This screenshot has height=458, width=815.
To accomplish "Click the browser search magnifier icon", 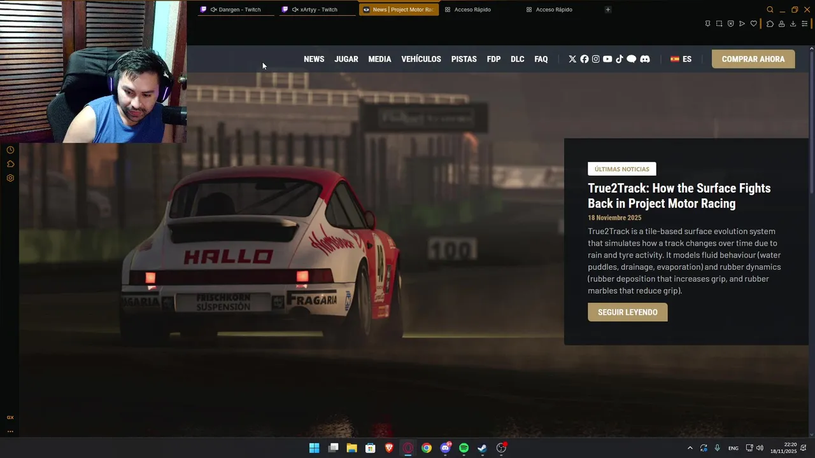I will pyautogui.click(x=770, y=10).
